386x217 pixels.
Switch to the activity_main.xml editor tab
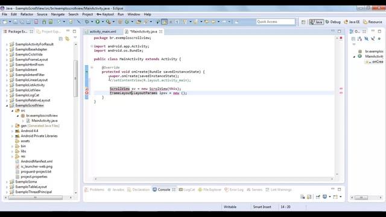(103, 31)
